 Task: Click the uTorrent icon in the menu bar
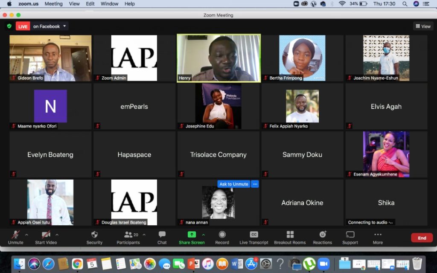pos(314,4)
